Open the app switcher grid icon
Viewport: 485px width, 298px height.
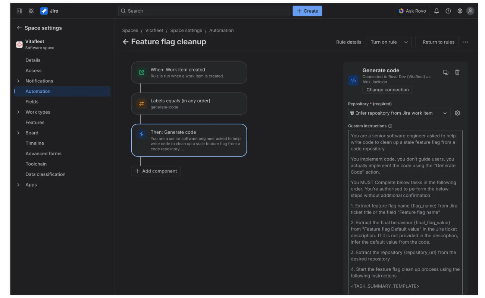(31, 11)
